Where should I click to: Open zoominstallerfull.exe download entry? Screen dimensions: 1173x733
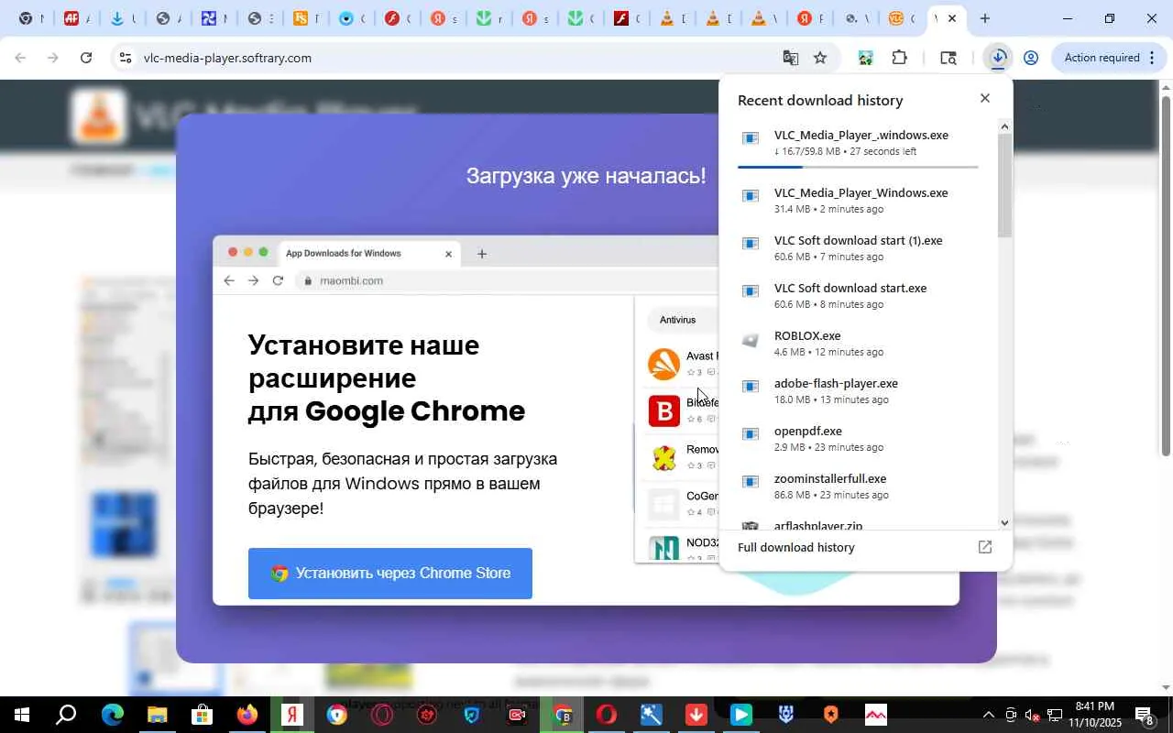click(x=858, y=487)
